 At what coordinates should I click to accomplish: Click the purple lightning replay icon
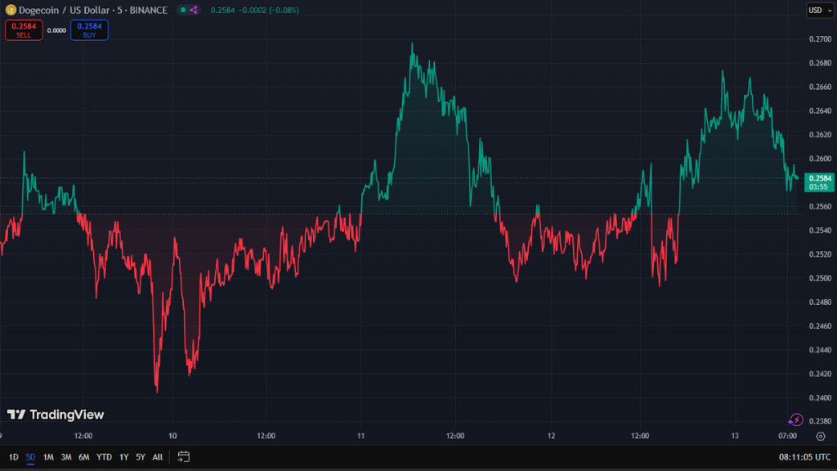pos(795,420)
